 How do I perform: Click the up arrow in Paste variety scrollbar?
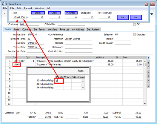[83, 81]
